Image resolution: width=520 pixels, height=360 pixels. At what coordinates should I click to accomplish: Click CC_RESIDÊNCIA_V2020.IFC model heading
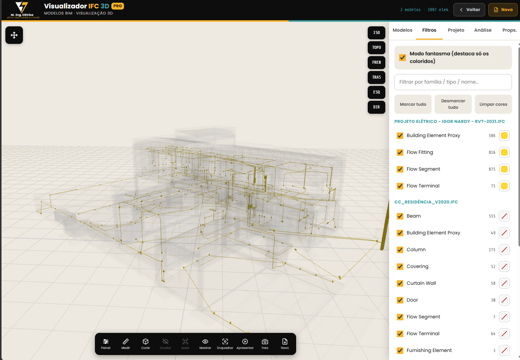pos(426,202)
